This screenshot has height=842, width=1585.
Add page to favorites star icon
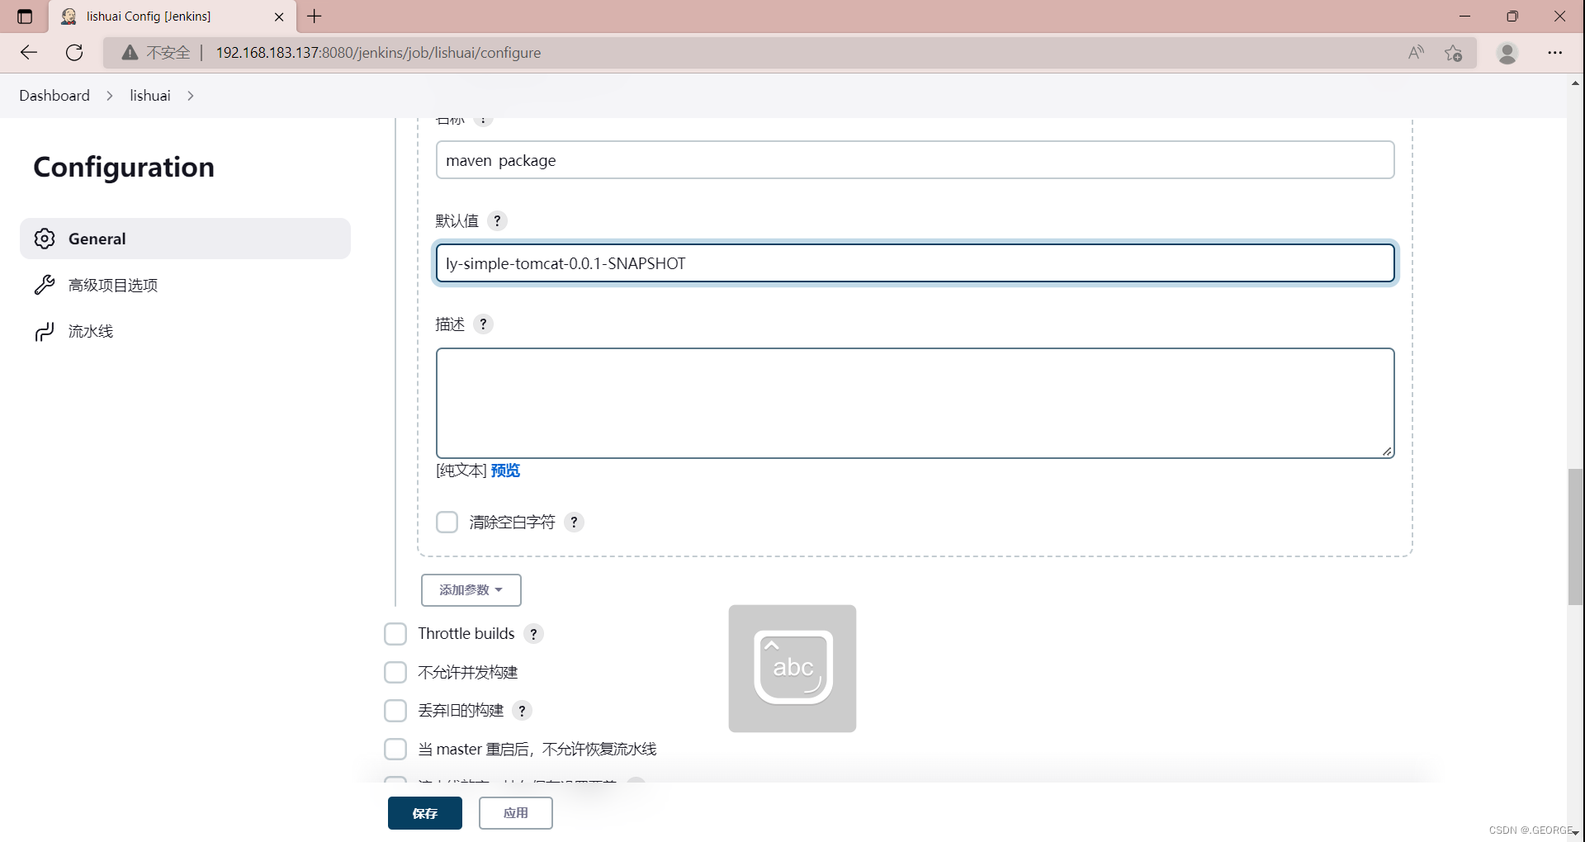(1454, 53)
